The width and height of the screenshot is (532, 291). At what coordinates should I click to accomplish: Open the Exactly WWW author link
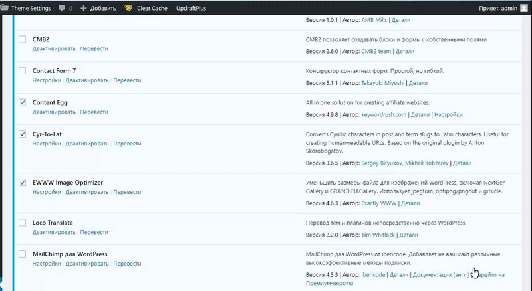pyautogui.click(x=378, y=203)
